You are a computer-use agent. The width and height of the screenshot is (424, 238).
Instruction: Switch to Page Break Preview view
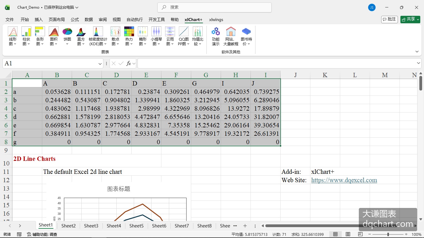pos(360,234)
